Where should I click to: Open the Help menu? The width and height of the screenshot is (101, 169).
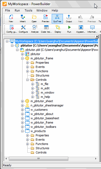tap(55, 10)
